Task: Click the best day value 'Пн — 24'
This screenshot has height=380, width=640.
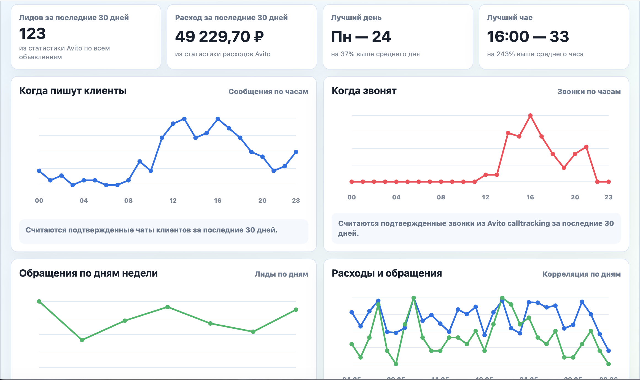Action: [x=361, y=37]
